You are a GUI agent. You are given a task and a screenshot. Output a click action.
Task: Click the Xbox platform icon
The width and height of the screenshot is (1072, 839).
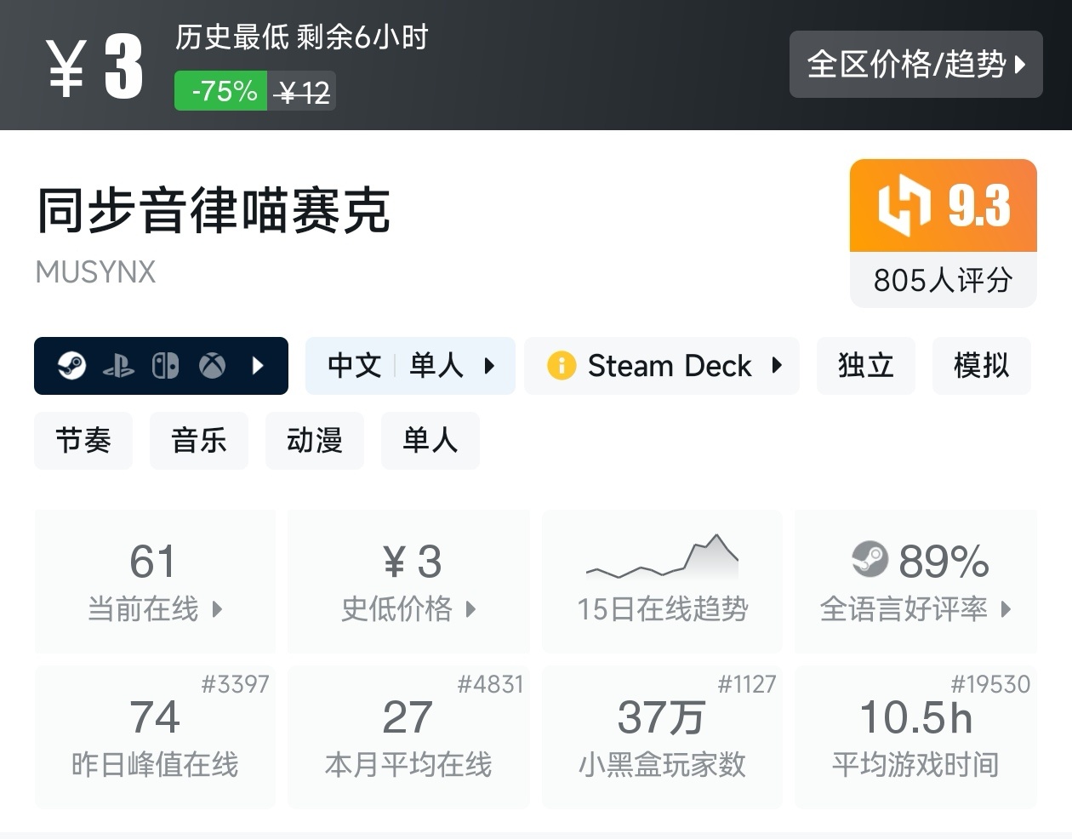212,366
